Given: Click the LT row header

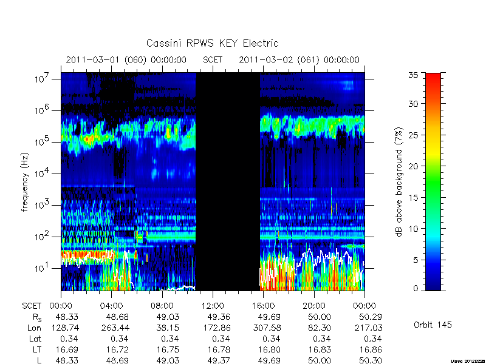Looking at the screenshot, I should point(36,349).
